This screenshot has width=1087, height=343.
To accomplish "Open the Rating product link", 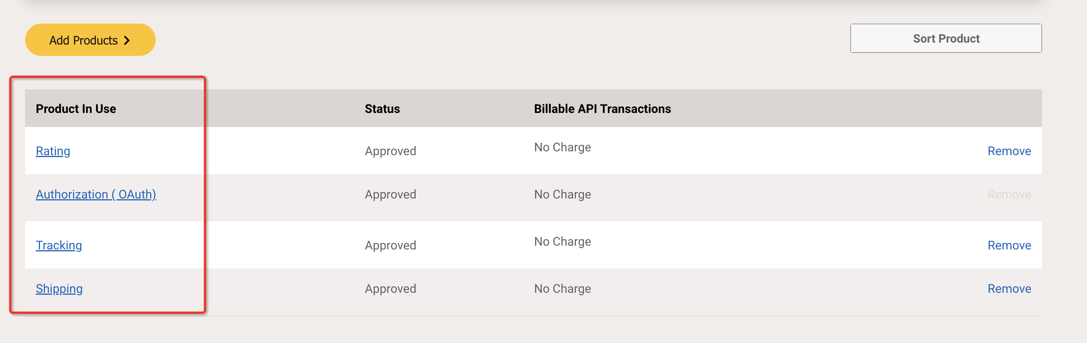I will click(53, 151).
